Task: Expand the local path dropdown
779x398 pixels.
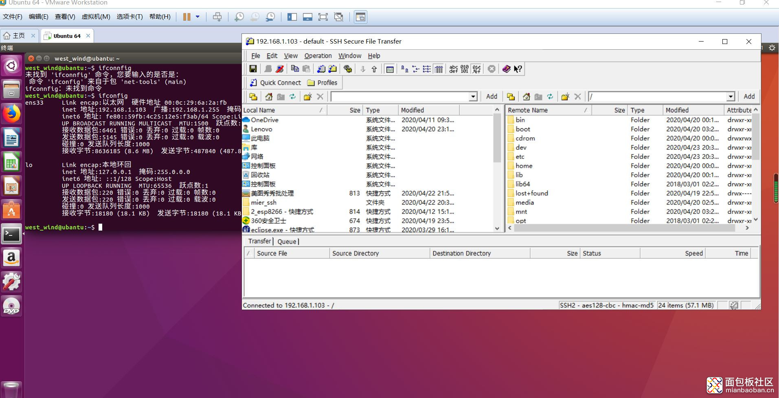Action: point(473,97)
